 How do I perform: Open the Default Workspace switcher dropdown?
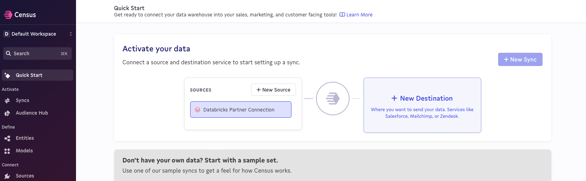click(x=38, y=34)
